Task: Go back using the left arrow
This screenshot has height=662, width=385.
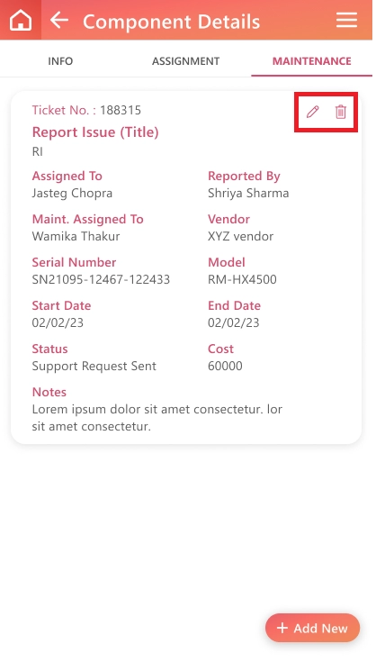Action: coord(59,20)
